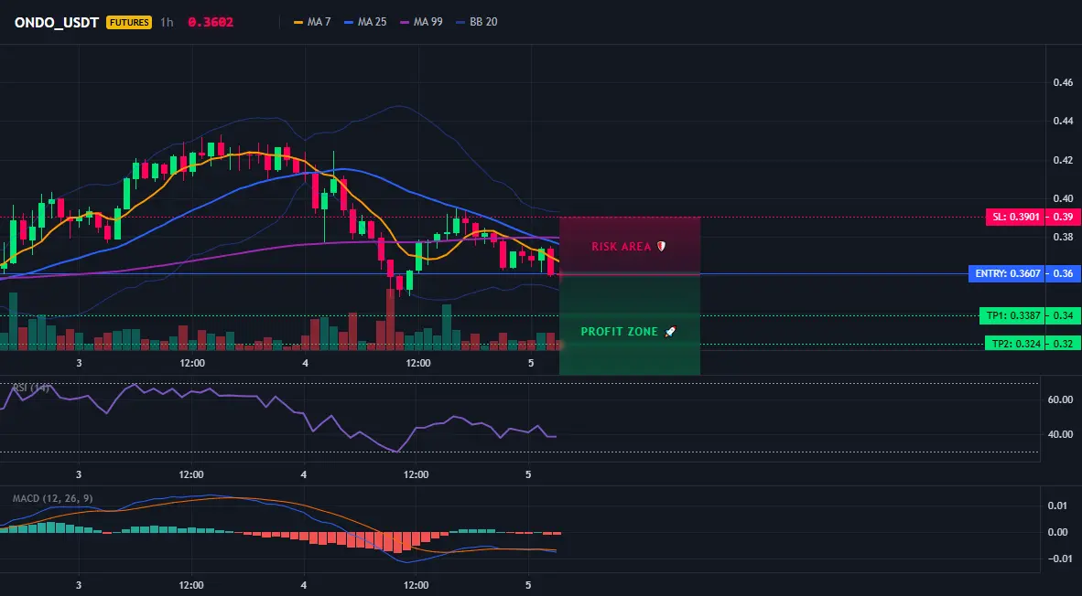The width and height of the screenshot is (1082, 596).
Task: Toggle the BB 20 legend entry
Action: point(477,22)
